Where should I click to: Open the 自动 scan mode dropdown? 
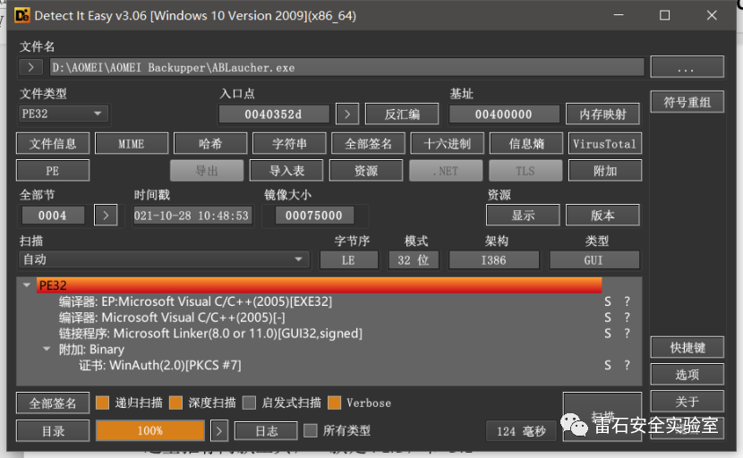tap(164, 259)
